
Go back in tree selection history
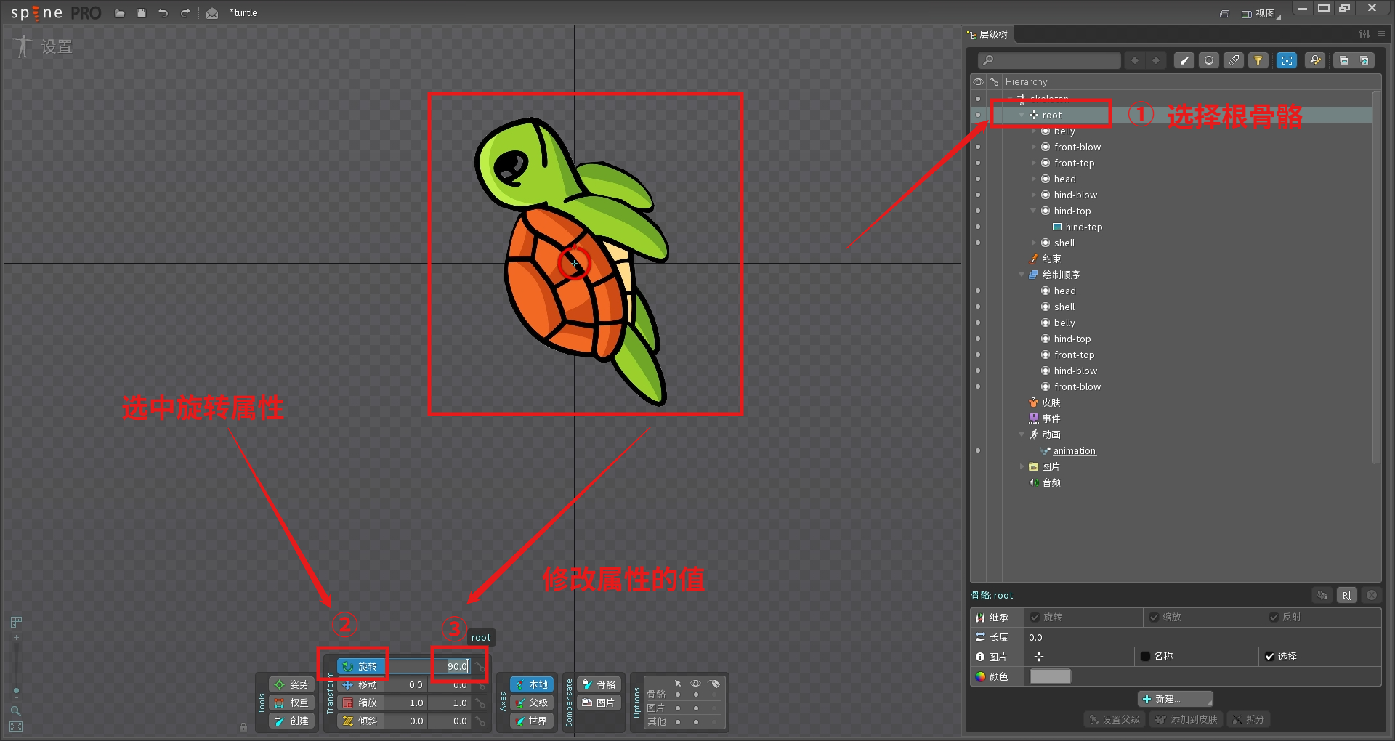(1135, 60)
